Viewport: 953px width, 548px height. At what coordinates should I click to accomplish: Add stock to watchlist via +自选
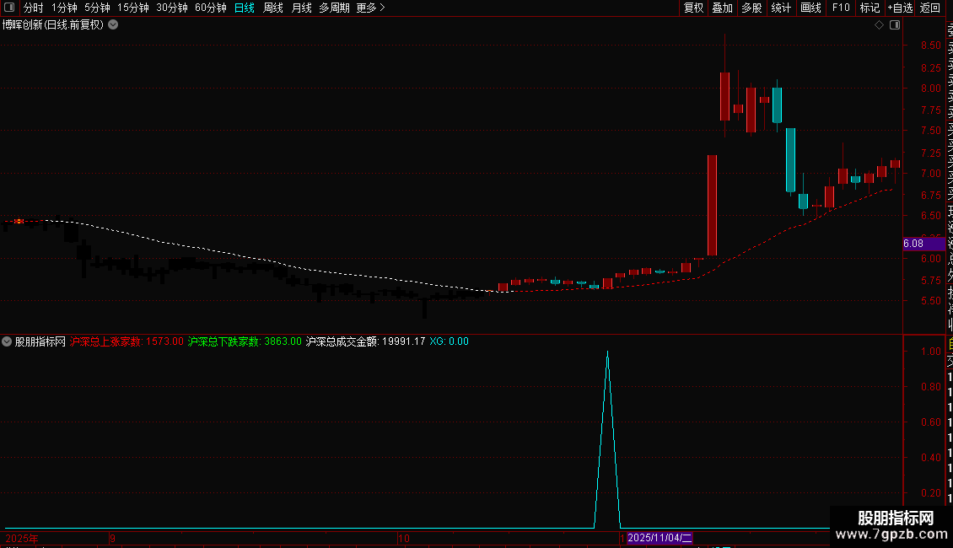coord(900,8)
